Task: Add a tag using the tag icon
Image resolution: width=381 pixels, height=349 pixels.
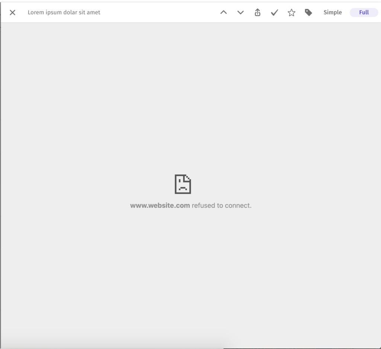Action: [x=308, y=12]
